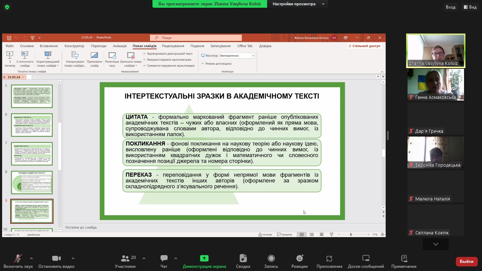Screen dimensions: 482x271
Task: Click the 'Спільний доступ' share button
Action: pyautogui.click(x=364, y=46)
